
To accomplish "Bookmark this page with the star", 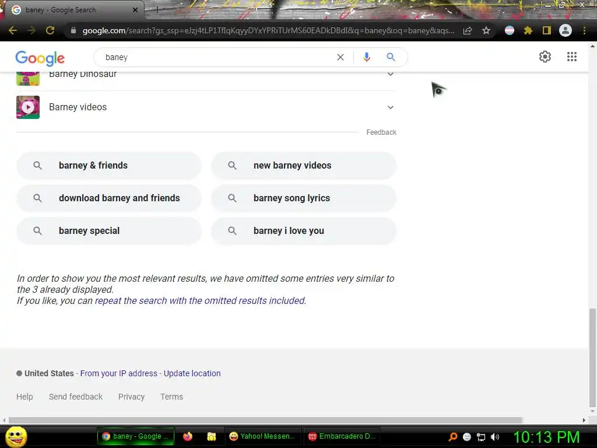I will [x=486, y=30].
